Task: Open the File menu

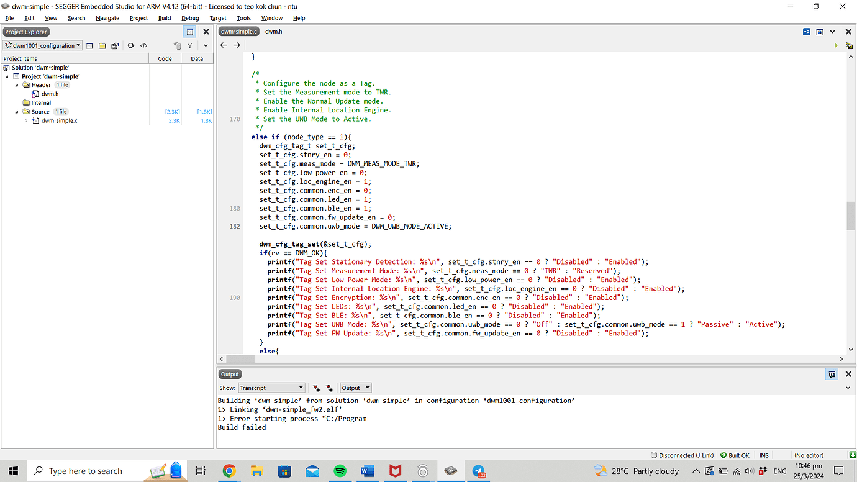Action: pos(9,18)
